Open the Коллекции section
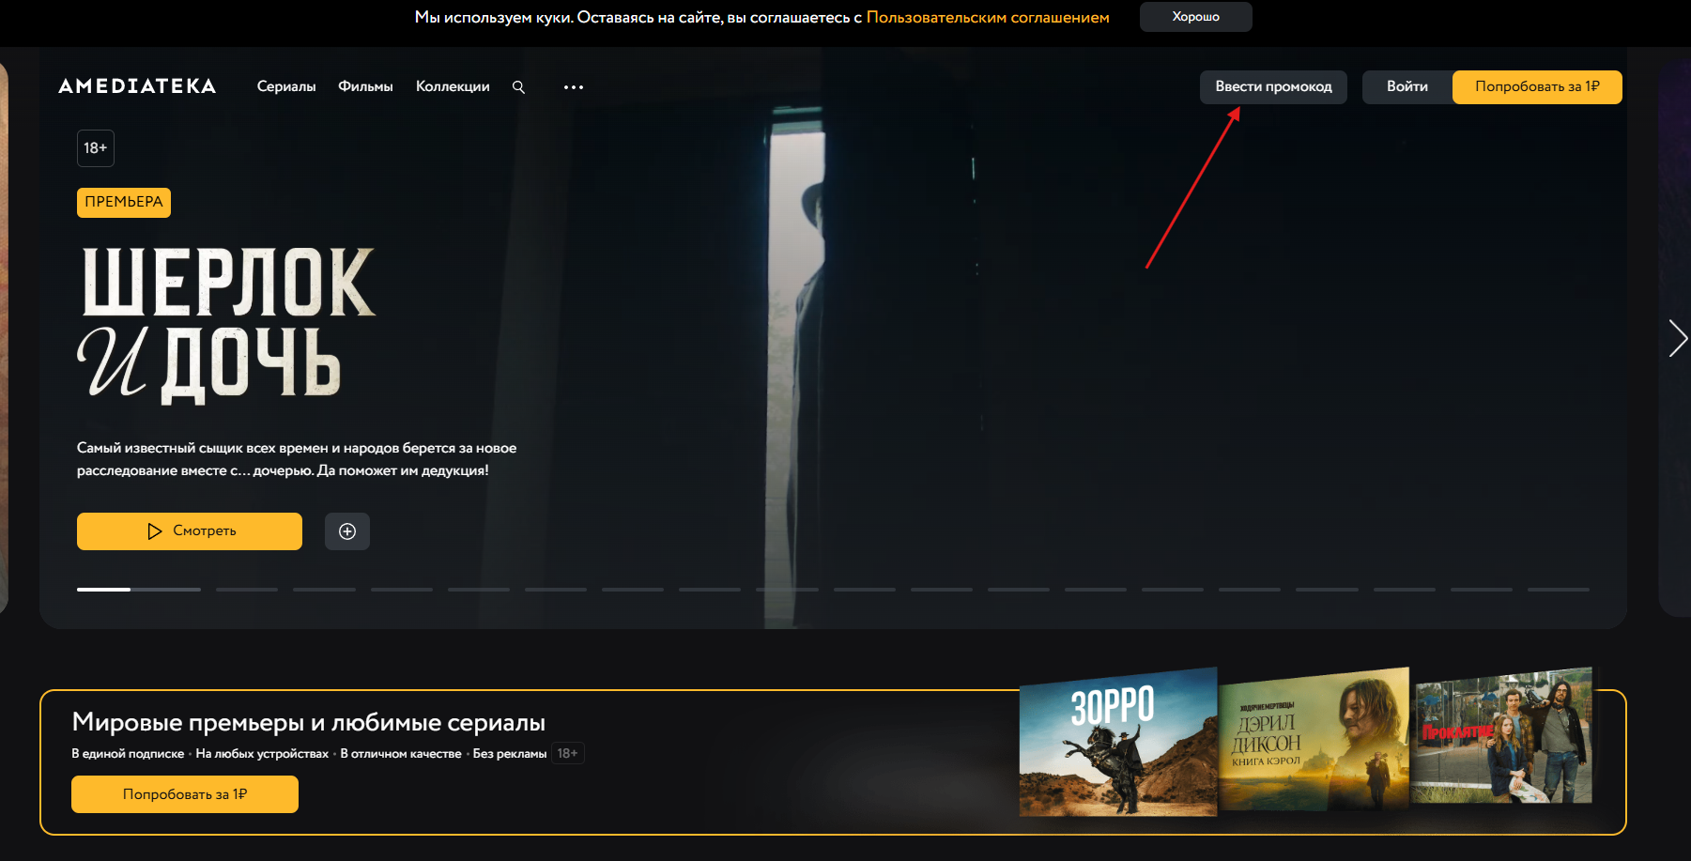This screenshot has width=1691, height=861. pyautogui.click(x=453, y=86)
